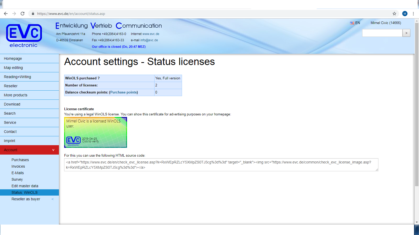
Task: Open the Invoices submenu item
Action: click(x=18, y=166)
